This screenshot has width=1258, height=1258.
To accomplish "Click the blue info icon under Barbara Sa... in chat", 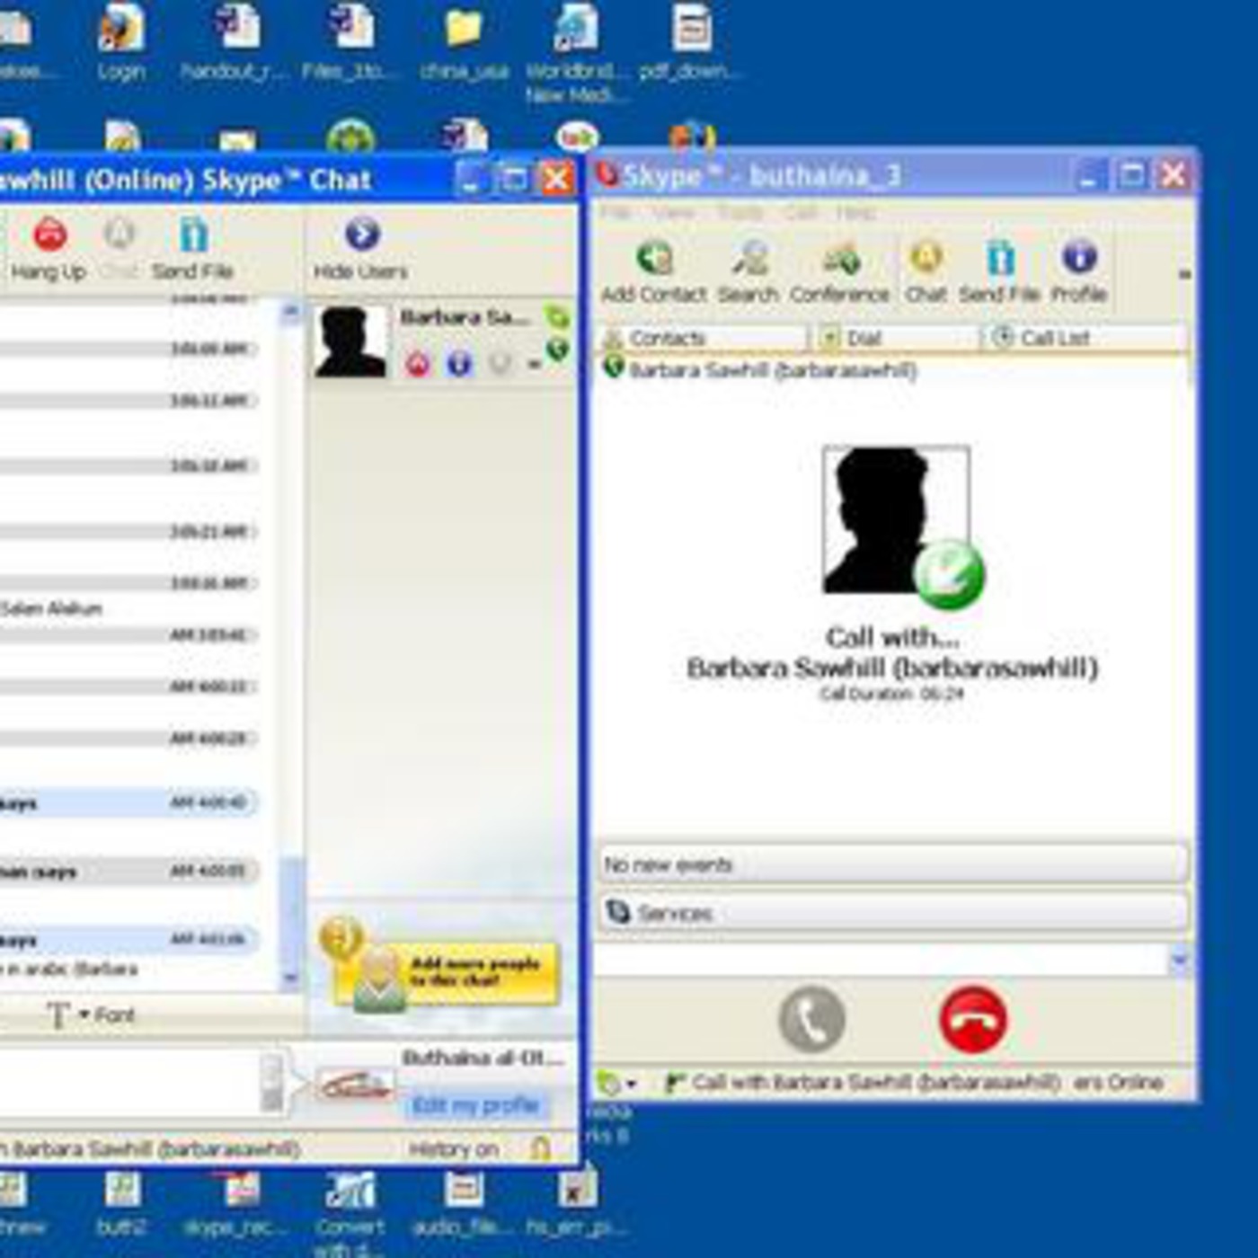I will pos(459,364).
